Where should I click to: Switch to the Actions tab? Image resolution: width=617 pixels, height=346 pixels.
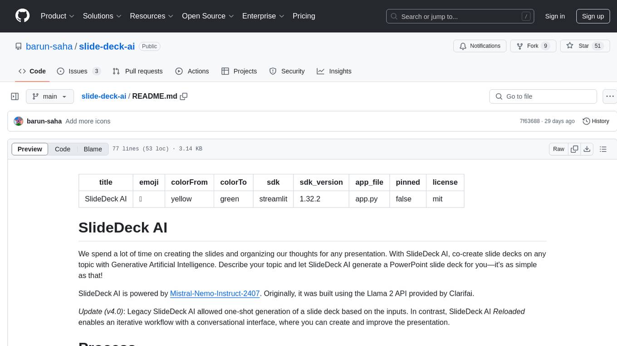(192, 71)
